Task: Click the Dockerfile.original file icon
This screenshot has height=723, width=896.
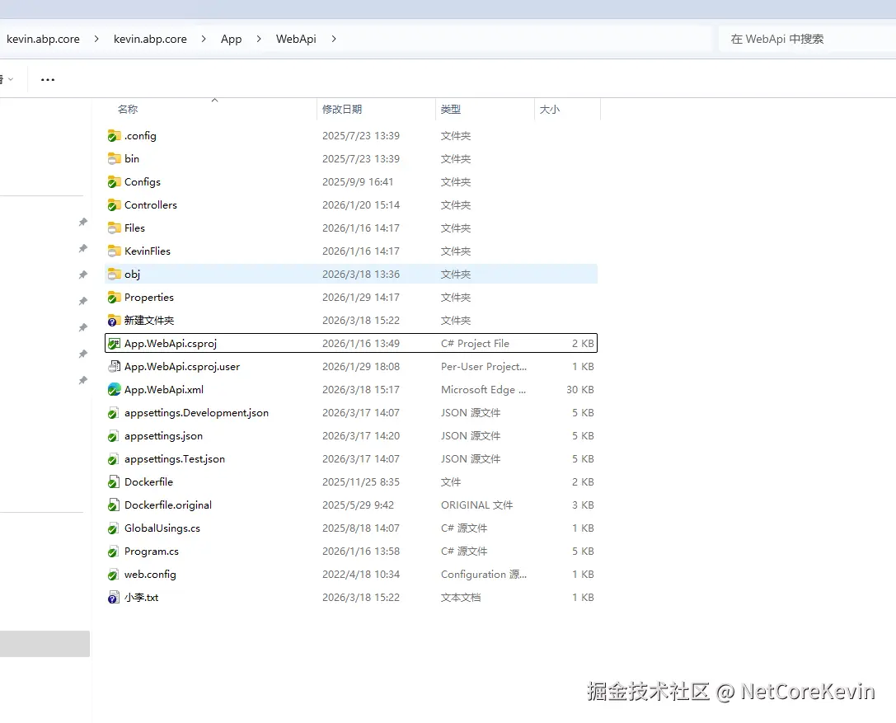Action: pos(115,505)
